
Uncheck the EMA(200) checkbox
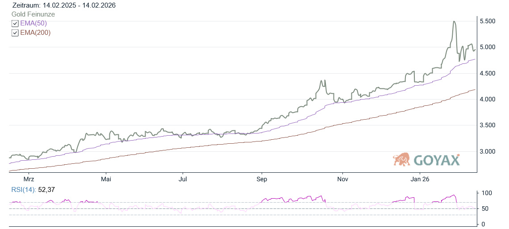15,33
